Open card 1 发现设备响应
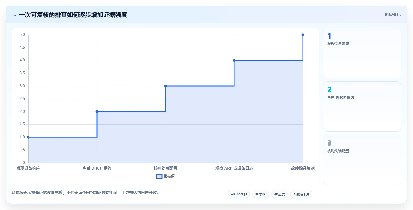The image size is (413, 210). [362, 53]
